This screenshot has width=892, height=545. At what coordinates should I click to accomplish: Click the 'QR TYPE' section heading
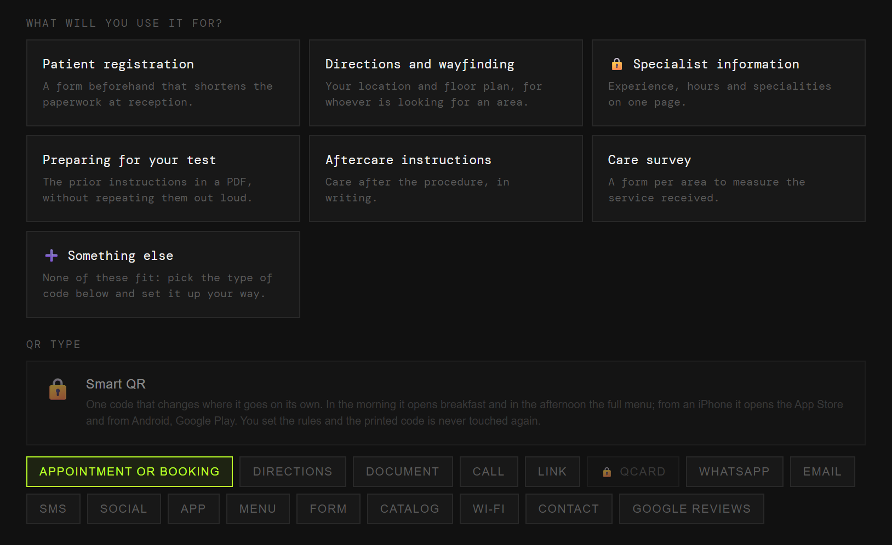tap(53, 344)
